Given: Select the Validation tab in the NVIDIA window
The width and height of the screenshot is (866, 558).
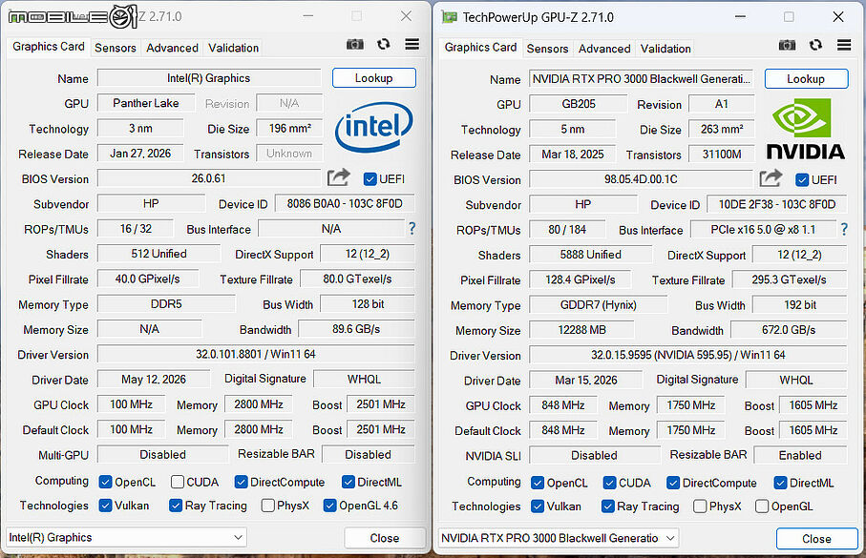Looking at the screenshot, I should click(x=665, y=49).
